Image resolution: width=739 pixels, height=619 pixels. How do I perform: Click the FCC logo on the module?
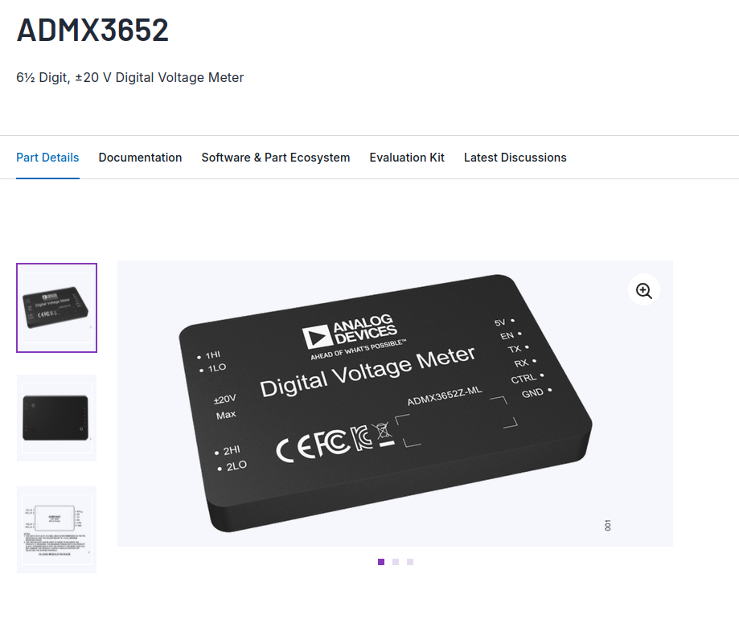point(332,443)
